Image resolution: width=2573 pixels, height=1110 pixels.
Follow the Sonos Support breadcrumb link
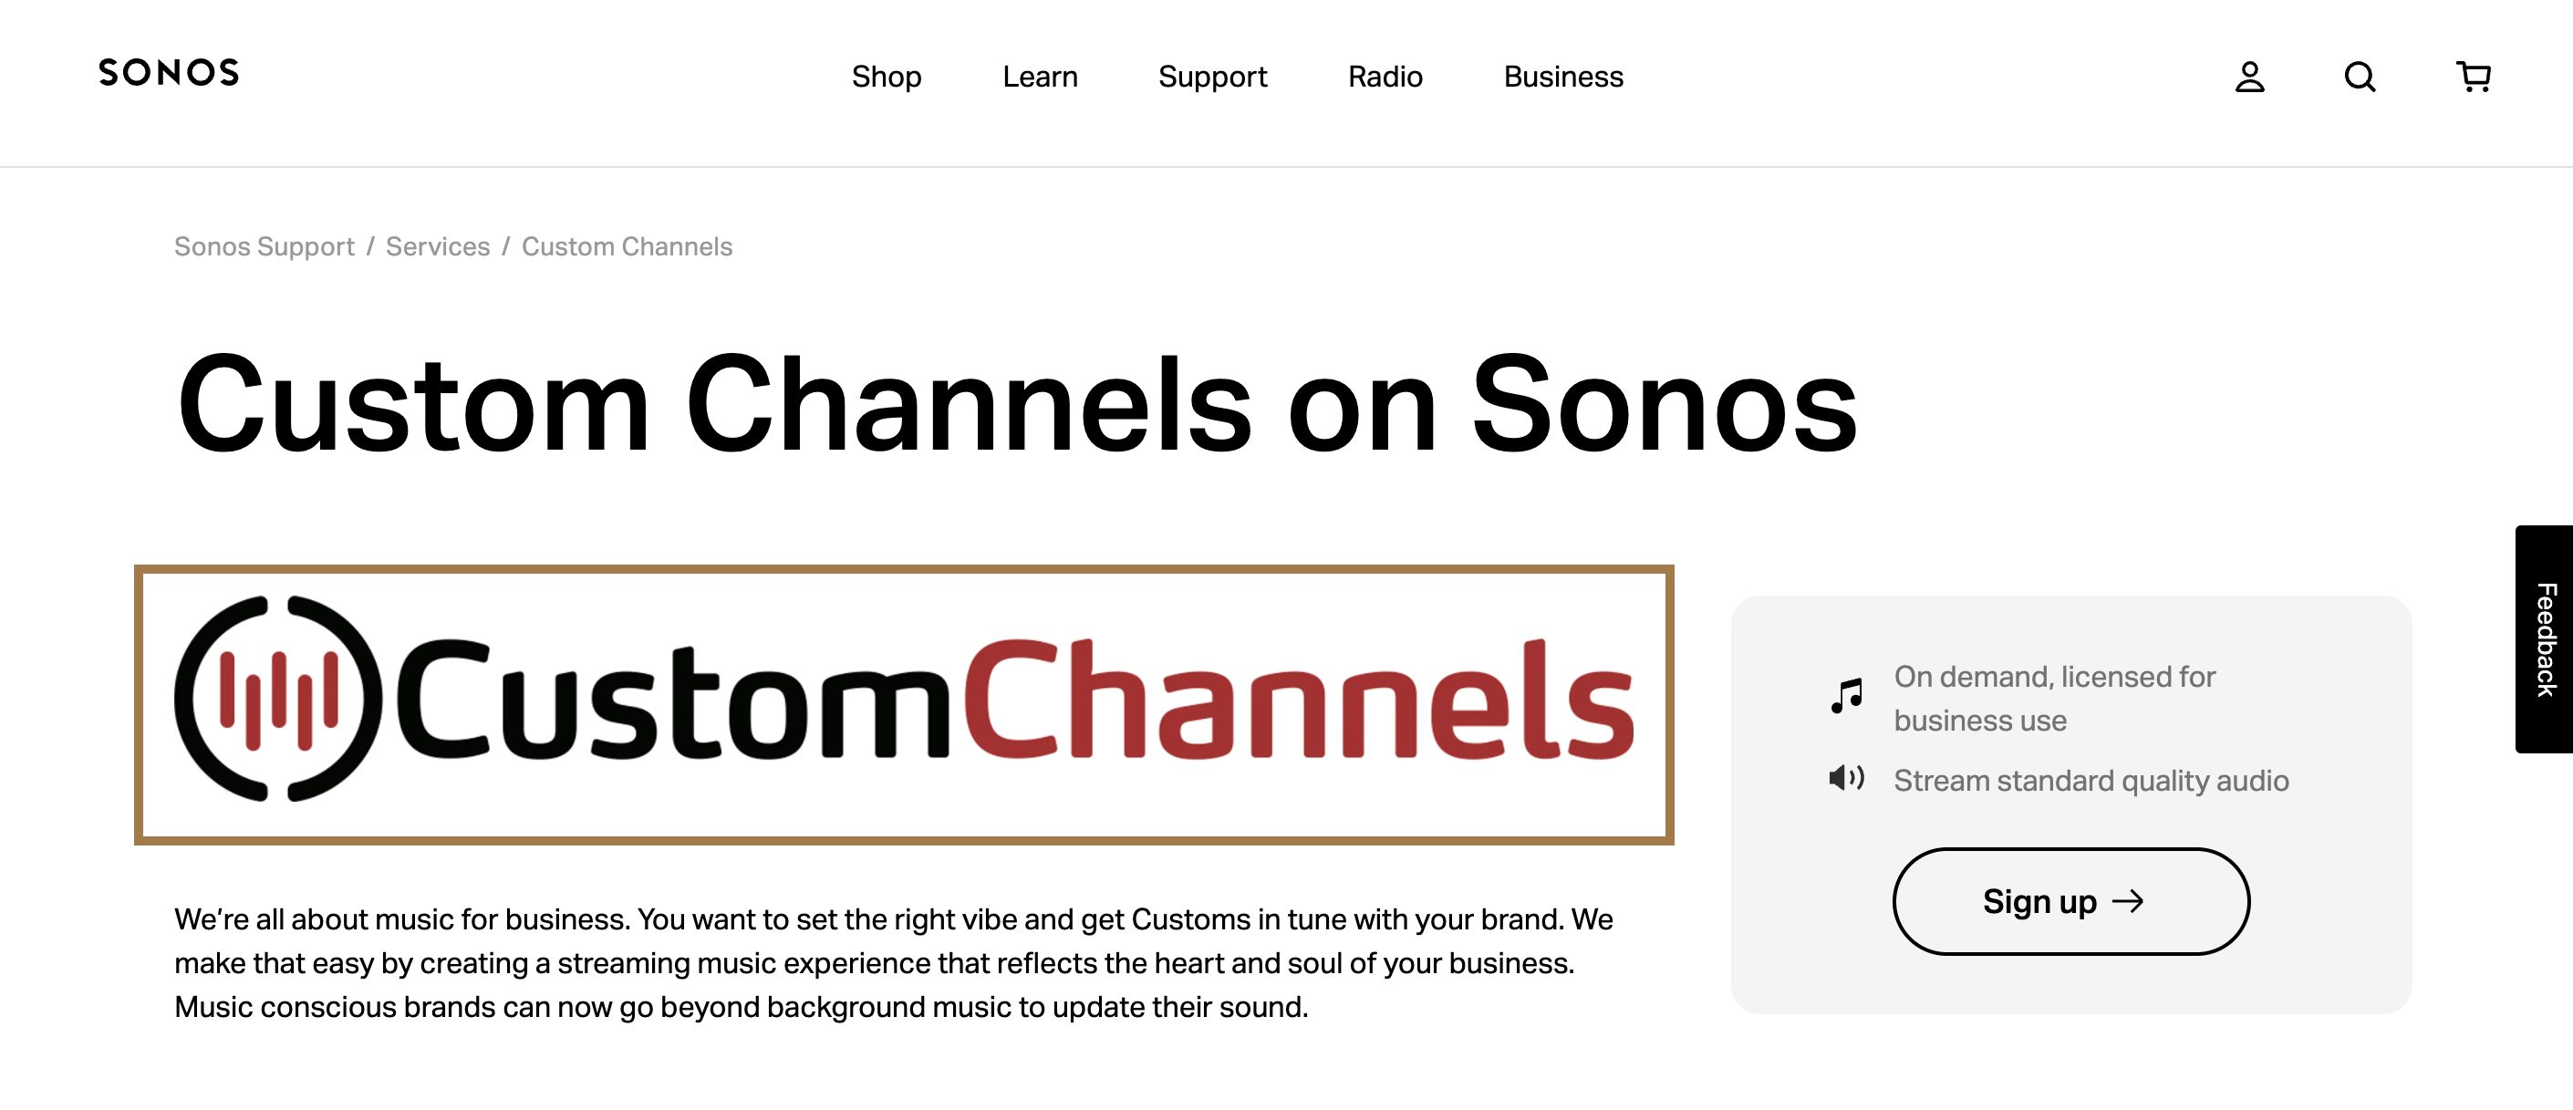pos(264,247)
